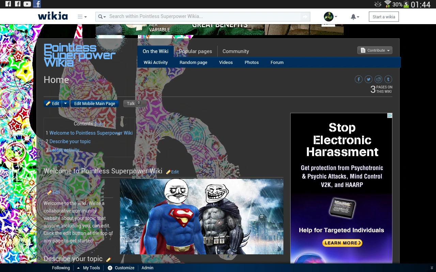Screen dimensions: 436x272
Task: Tap the eye smart-stay status icon
Action: click(x=378, y=4)
